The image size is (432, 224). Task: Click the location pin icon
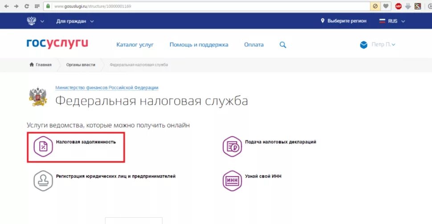322,21
